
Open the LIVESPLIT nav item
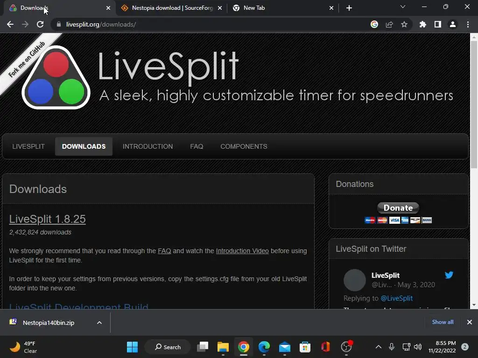click(x=28, y=146)
